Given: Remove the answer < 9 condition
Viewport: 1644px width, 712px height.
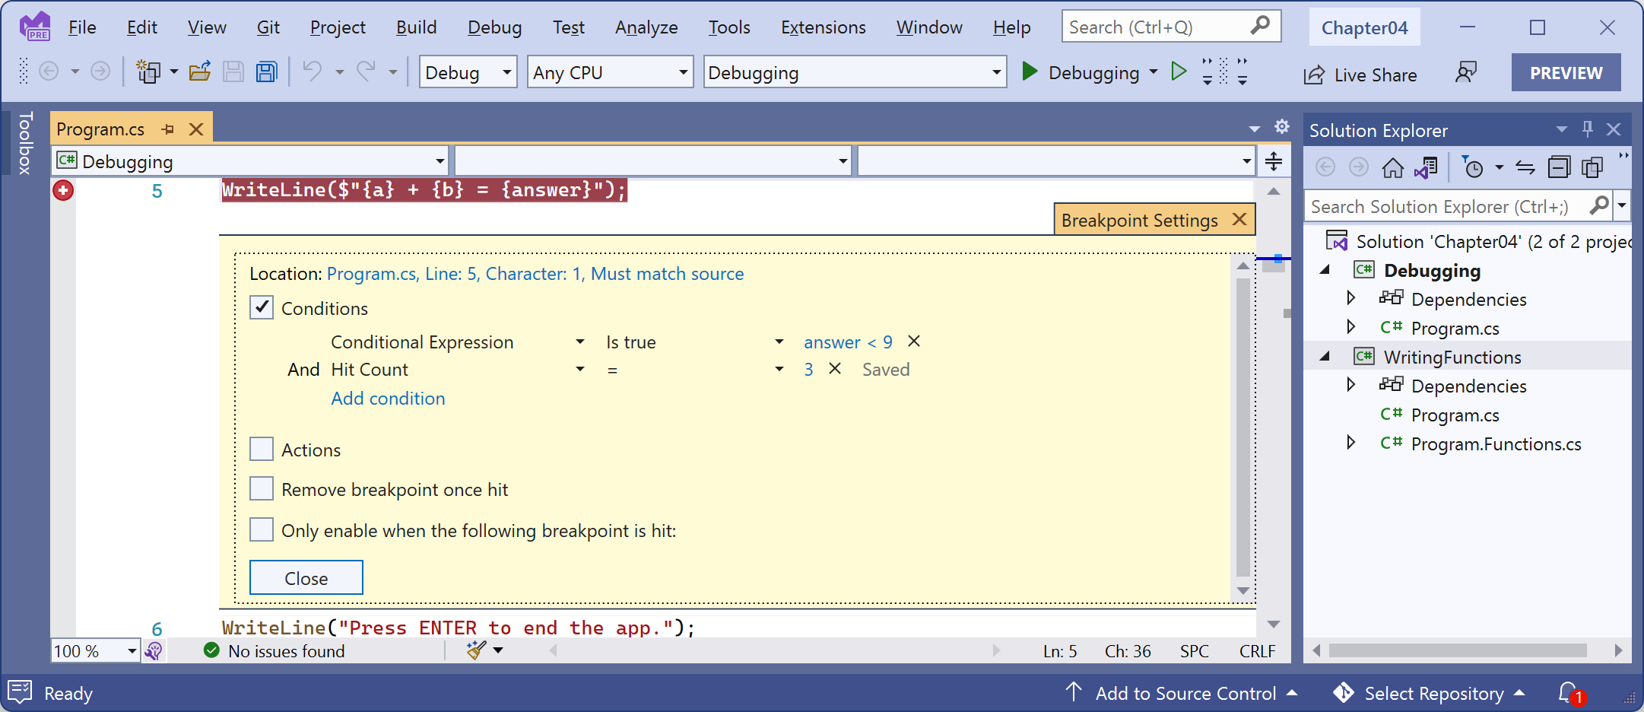Looking at the screenshot, I should (x=914, y=341).
